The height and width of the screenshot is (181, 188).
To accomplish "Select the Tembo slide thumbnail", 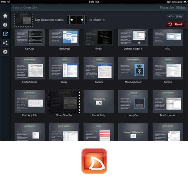I will [x=168, y=68].
